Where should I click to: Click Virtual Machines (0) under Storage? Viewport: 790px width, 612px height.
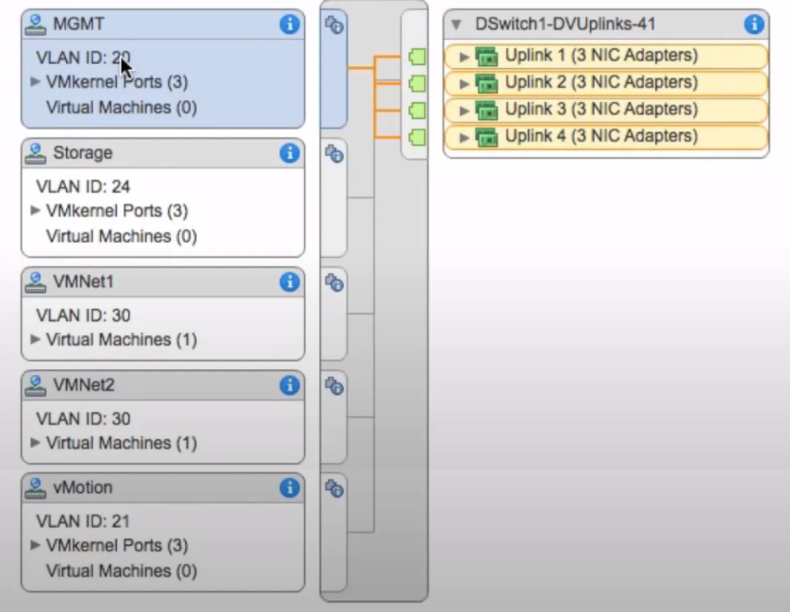click(121, 236)
